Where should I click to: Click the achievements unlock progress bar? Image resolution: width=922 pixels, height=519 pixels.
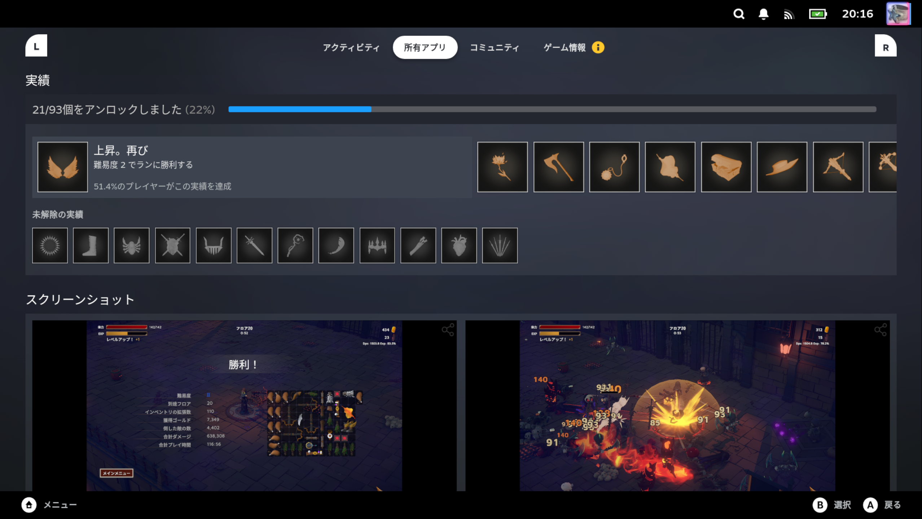pos(552,109)
